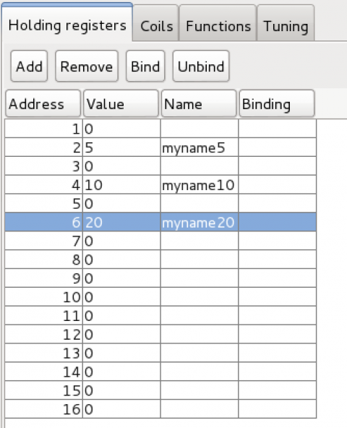Viewport: 347px width, 428px height.
Task: Click the Bind button
Action: point(145,66)
